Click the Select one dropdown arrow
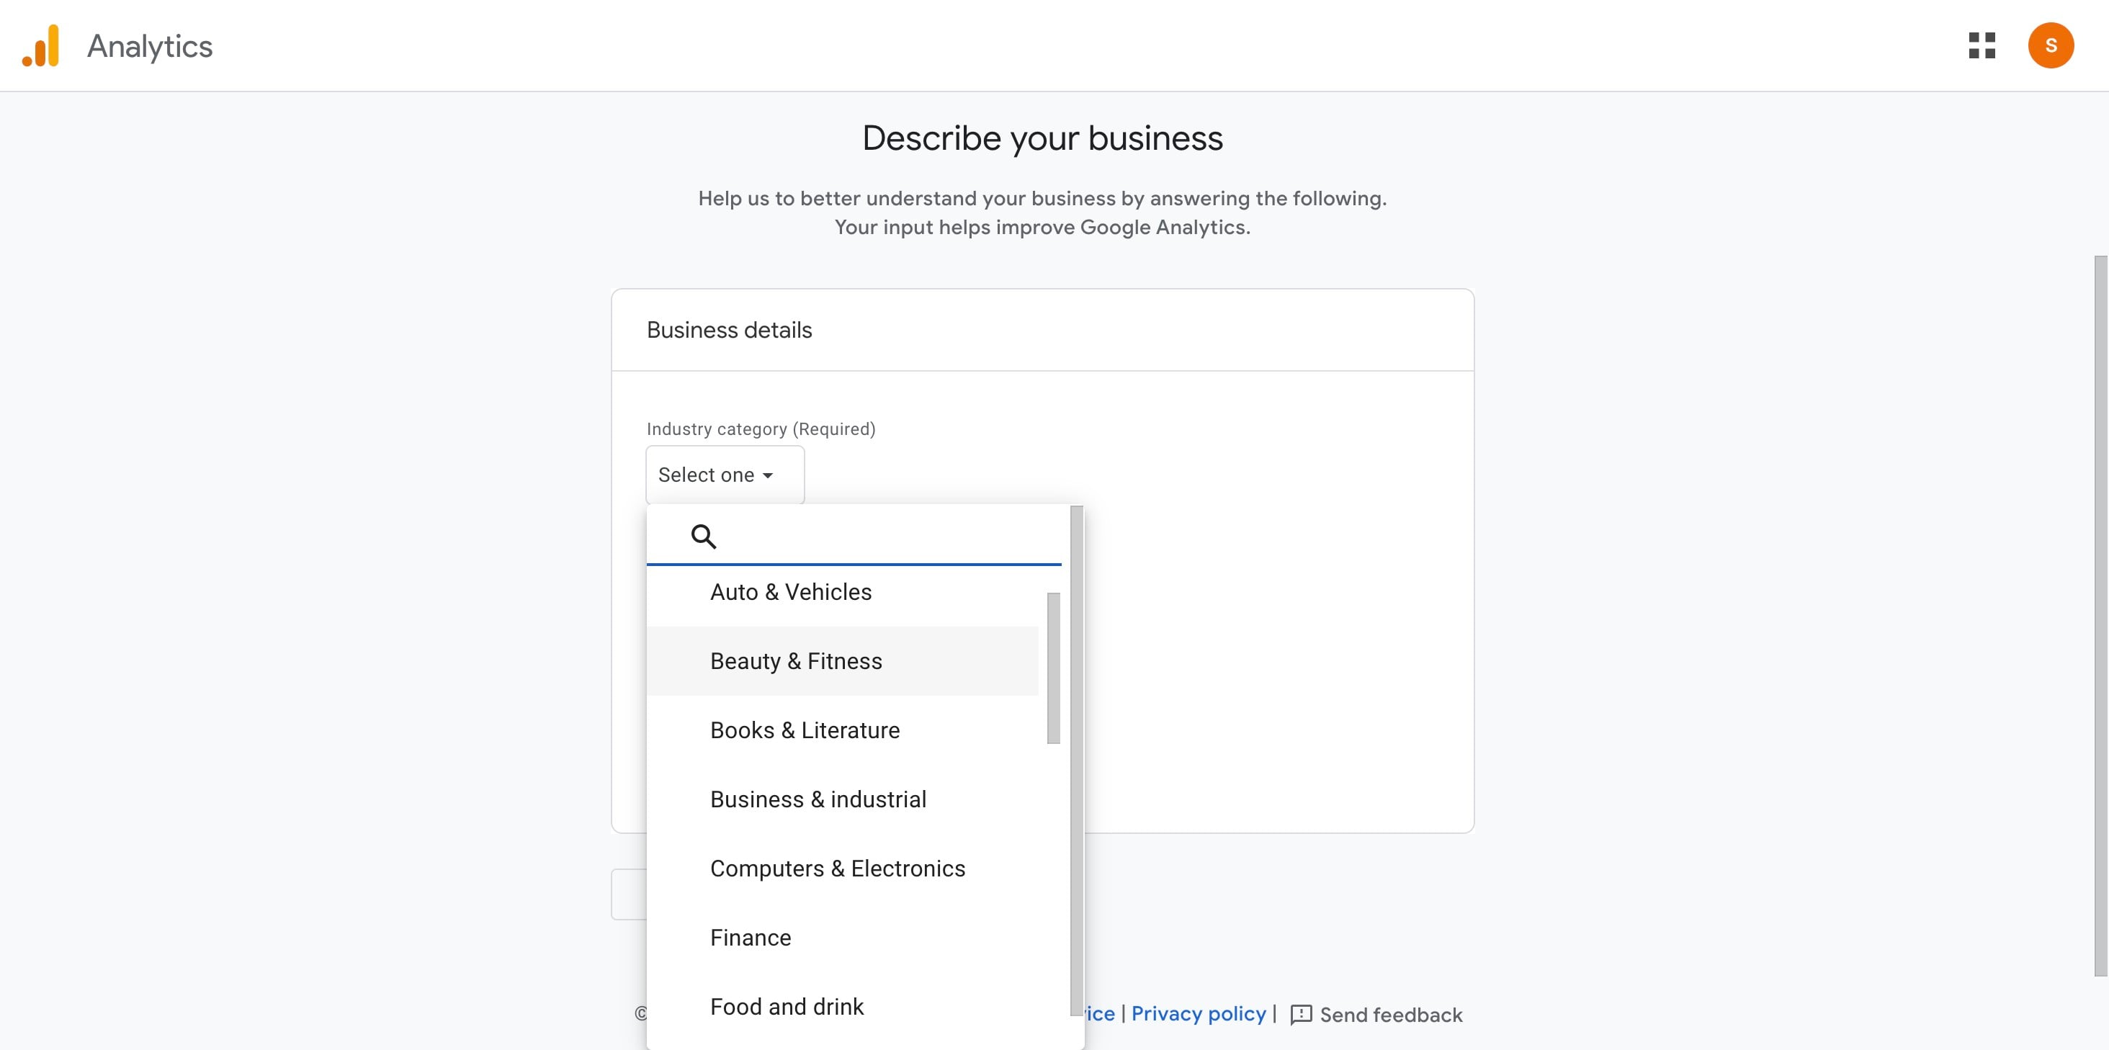Image resolution: width=2109 pixels, height=1050 pixels. click(767, 475)
